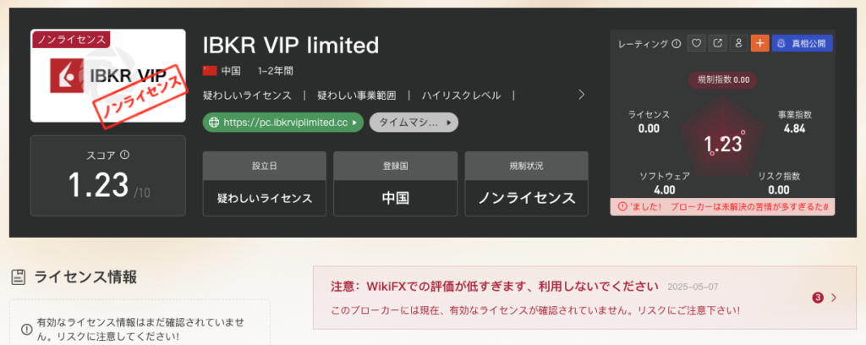Click the heart favorite icon
Viewport: 866px width, 345px height.
[x=697, y=44]
